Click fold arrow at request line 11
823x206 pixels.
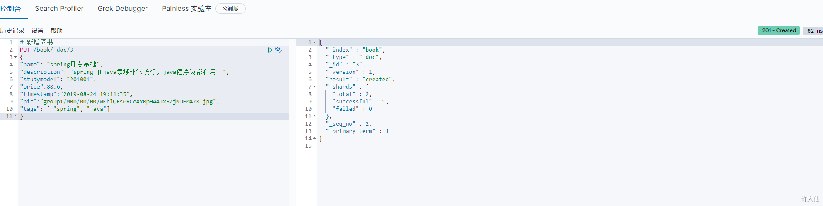point(16,116)
